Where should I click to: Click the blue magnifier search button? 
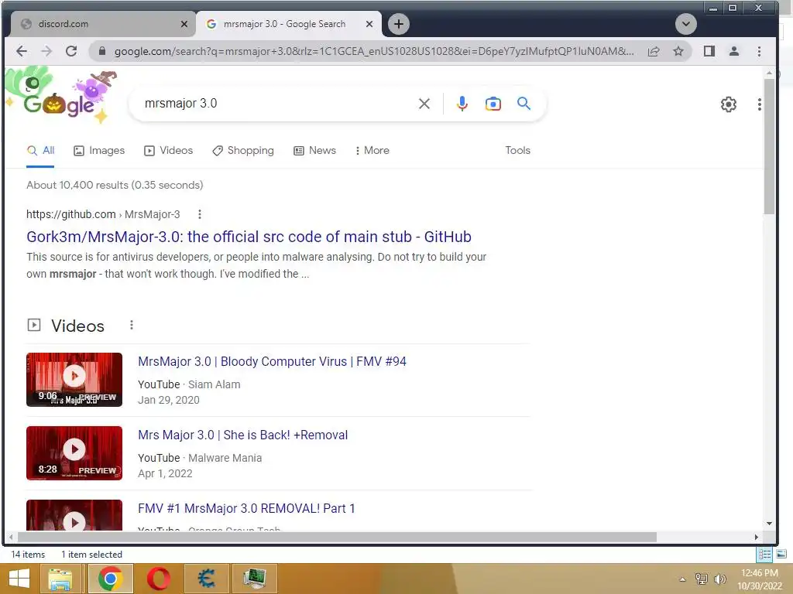coord(524,104)
